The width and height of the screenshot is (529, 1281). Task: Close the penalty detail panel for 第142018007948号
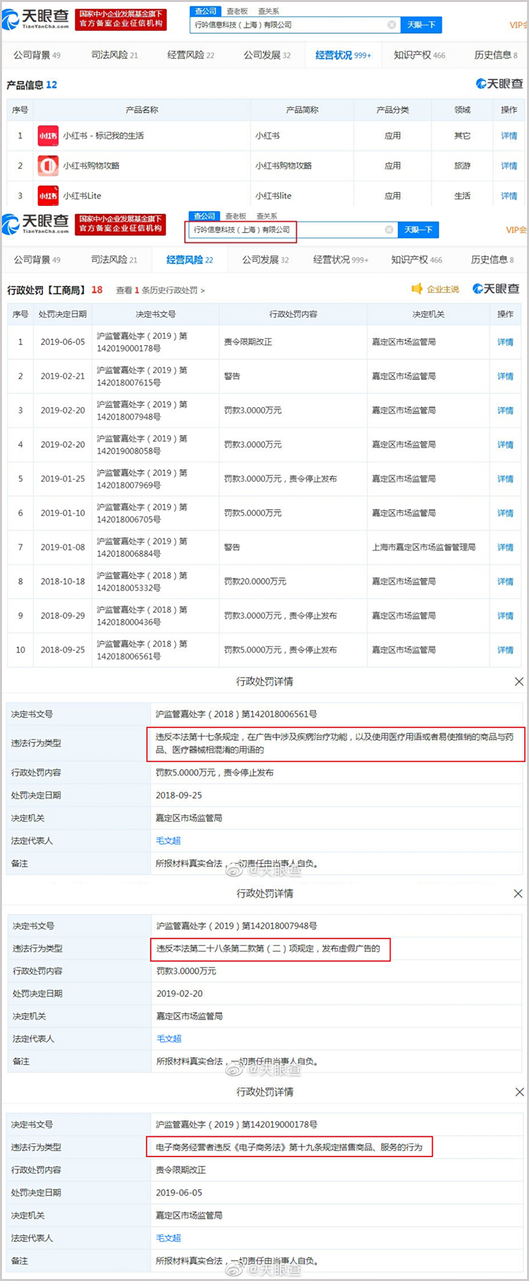(519, 893)
